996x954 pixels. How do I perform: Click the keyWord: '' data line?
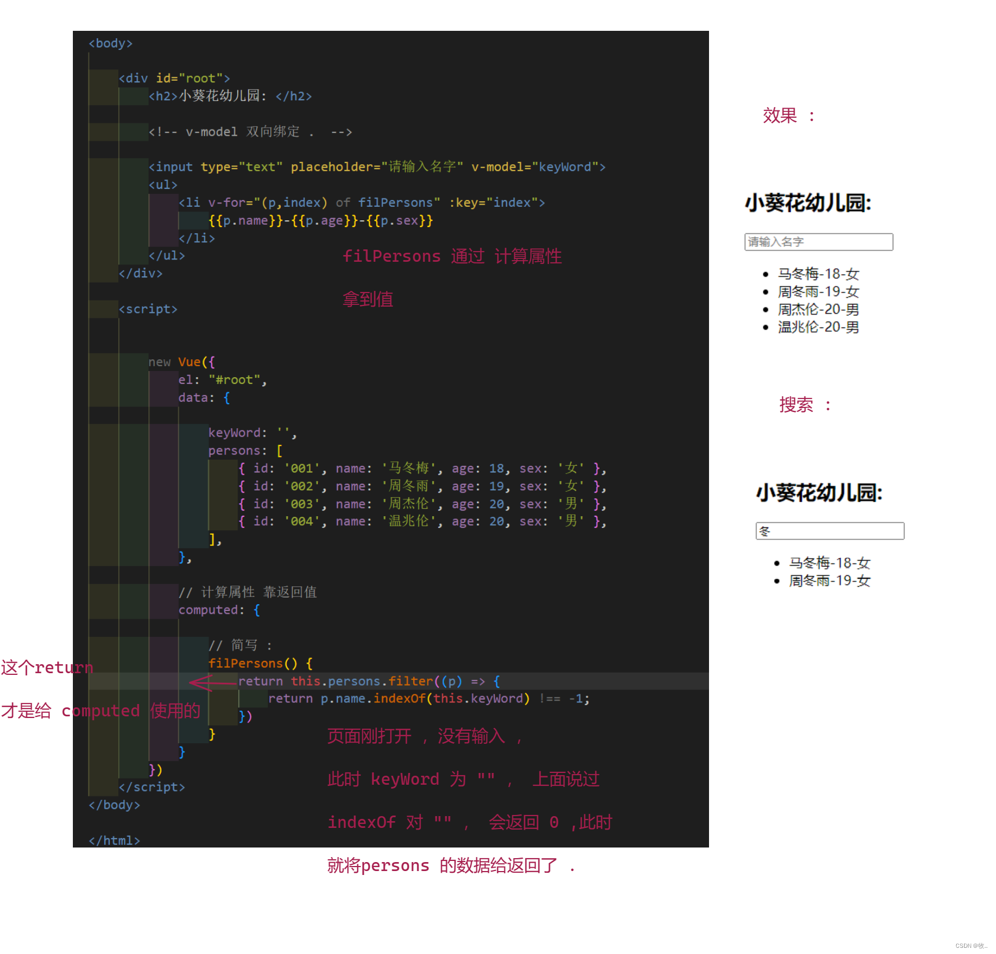[x=253, y=433]
